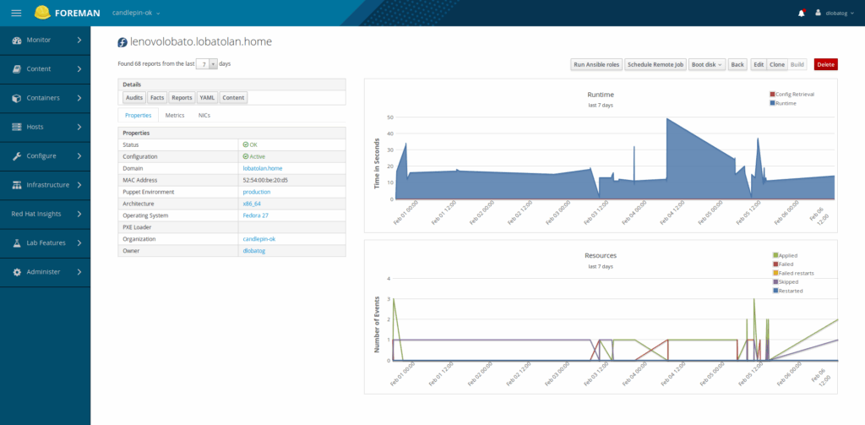The image size is (865, 425).
Task: Open the lobatolan.home domain link
Action: click(262, 168)
